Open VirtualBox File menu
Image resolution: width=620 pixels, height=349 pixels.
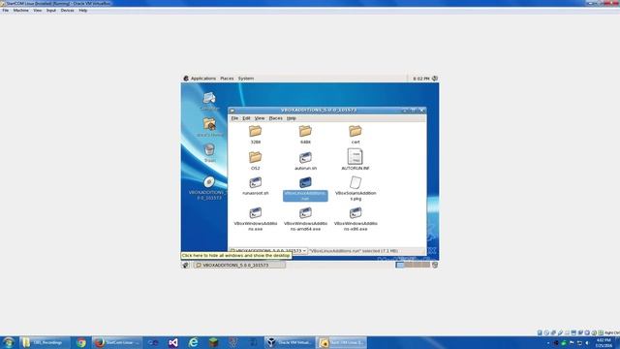click(x=6, y=11)
